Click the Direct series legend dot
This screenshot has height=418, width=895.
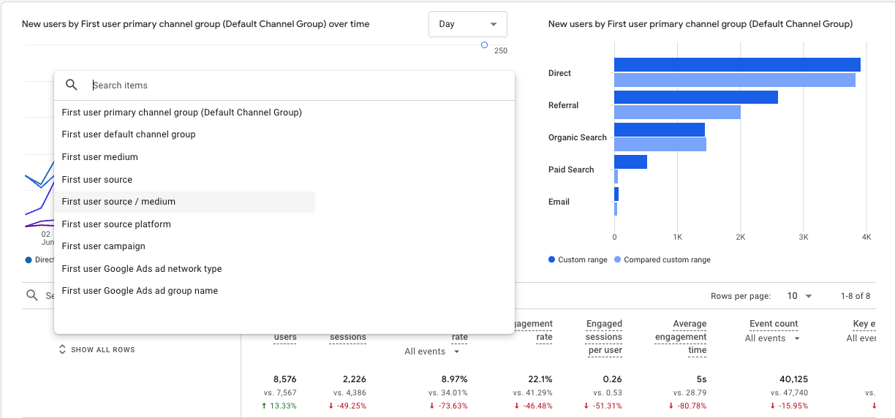coord(29,260)
